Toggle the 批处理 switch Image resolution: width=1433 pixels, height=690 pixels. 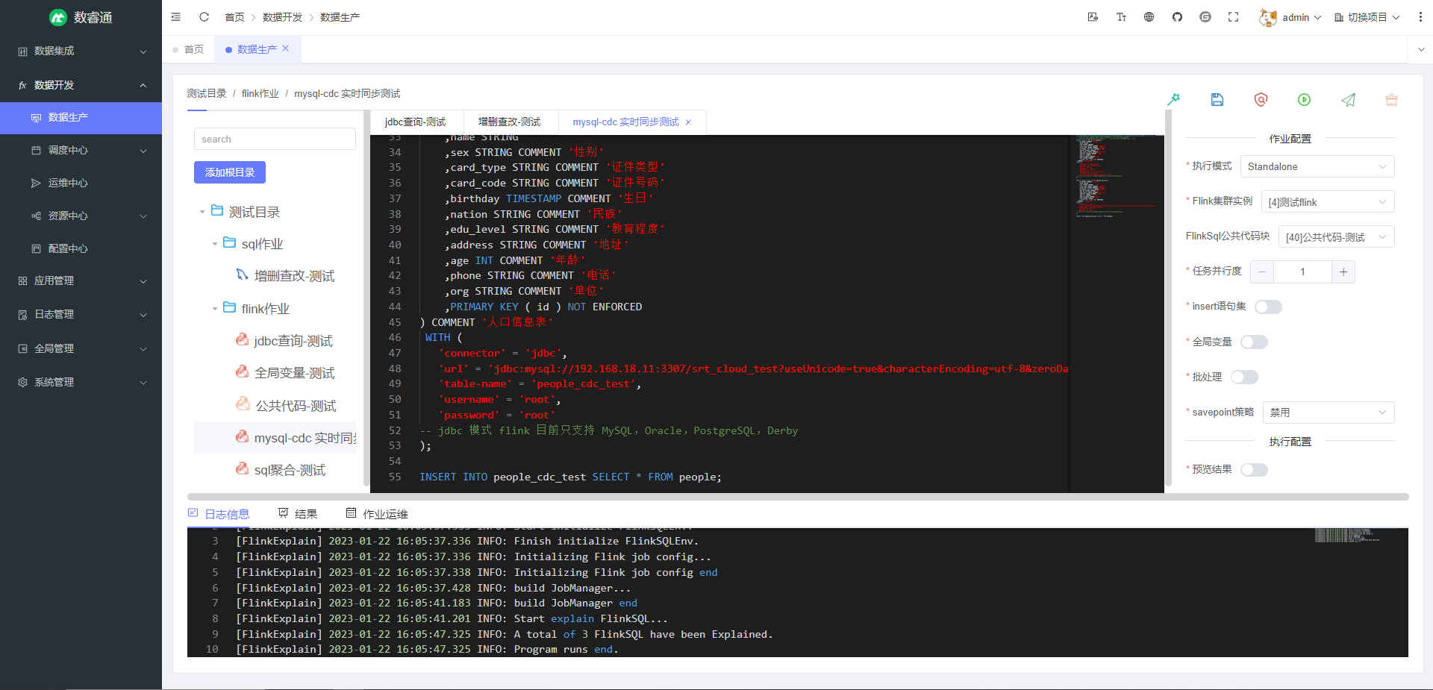(x=1244, y=377)
